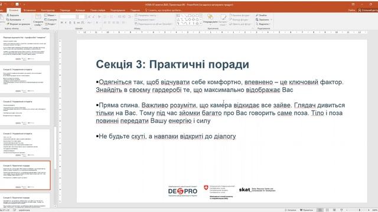
Task: Open the Основне ribbon tab
Action: pyautogui.click(x=14, y=10)
